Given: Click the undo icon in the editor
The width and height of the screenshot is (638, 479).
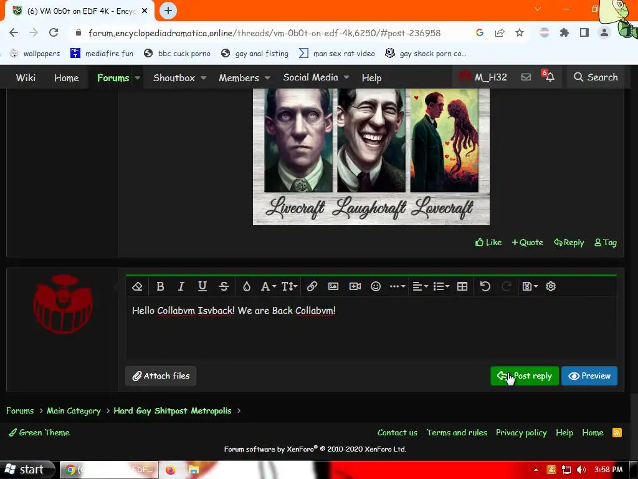Looking at the screenshot, I should 485,286.
